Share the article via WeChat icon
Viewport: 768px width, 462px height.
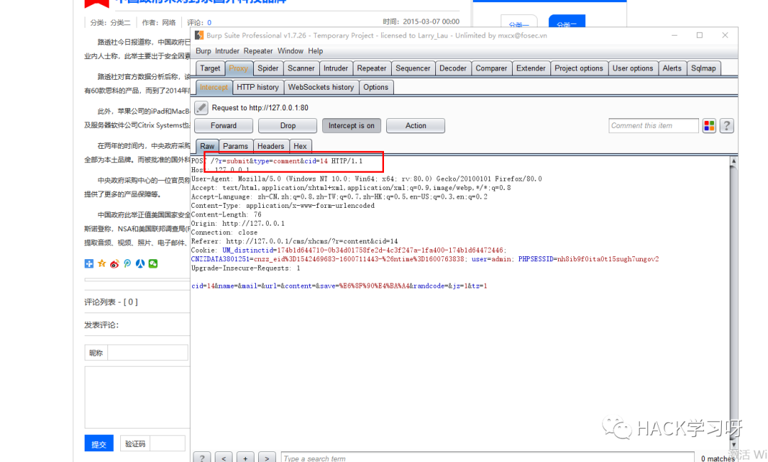[x=154, y=264]
